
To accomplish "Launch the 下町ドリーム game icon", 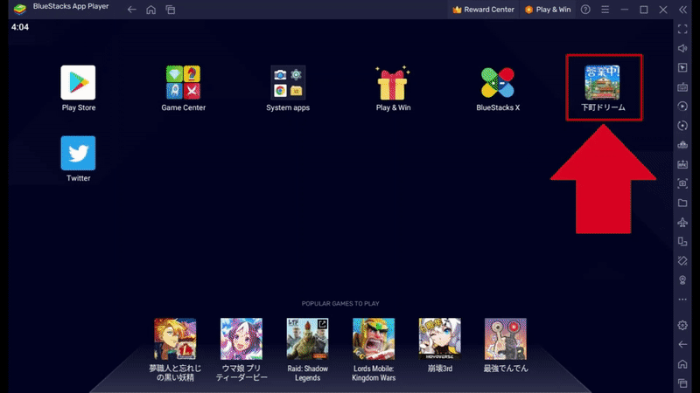I will tap(602, 83).
